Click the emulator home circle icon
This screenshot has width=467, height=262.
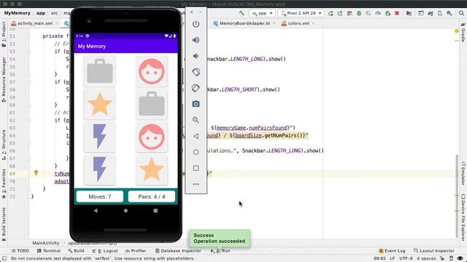[196, 152]
